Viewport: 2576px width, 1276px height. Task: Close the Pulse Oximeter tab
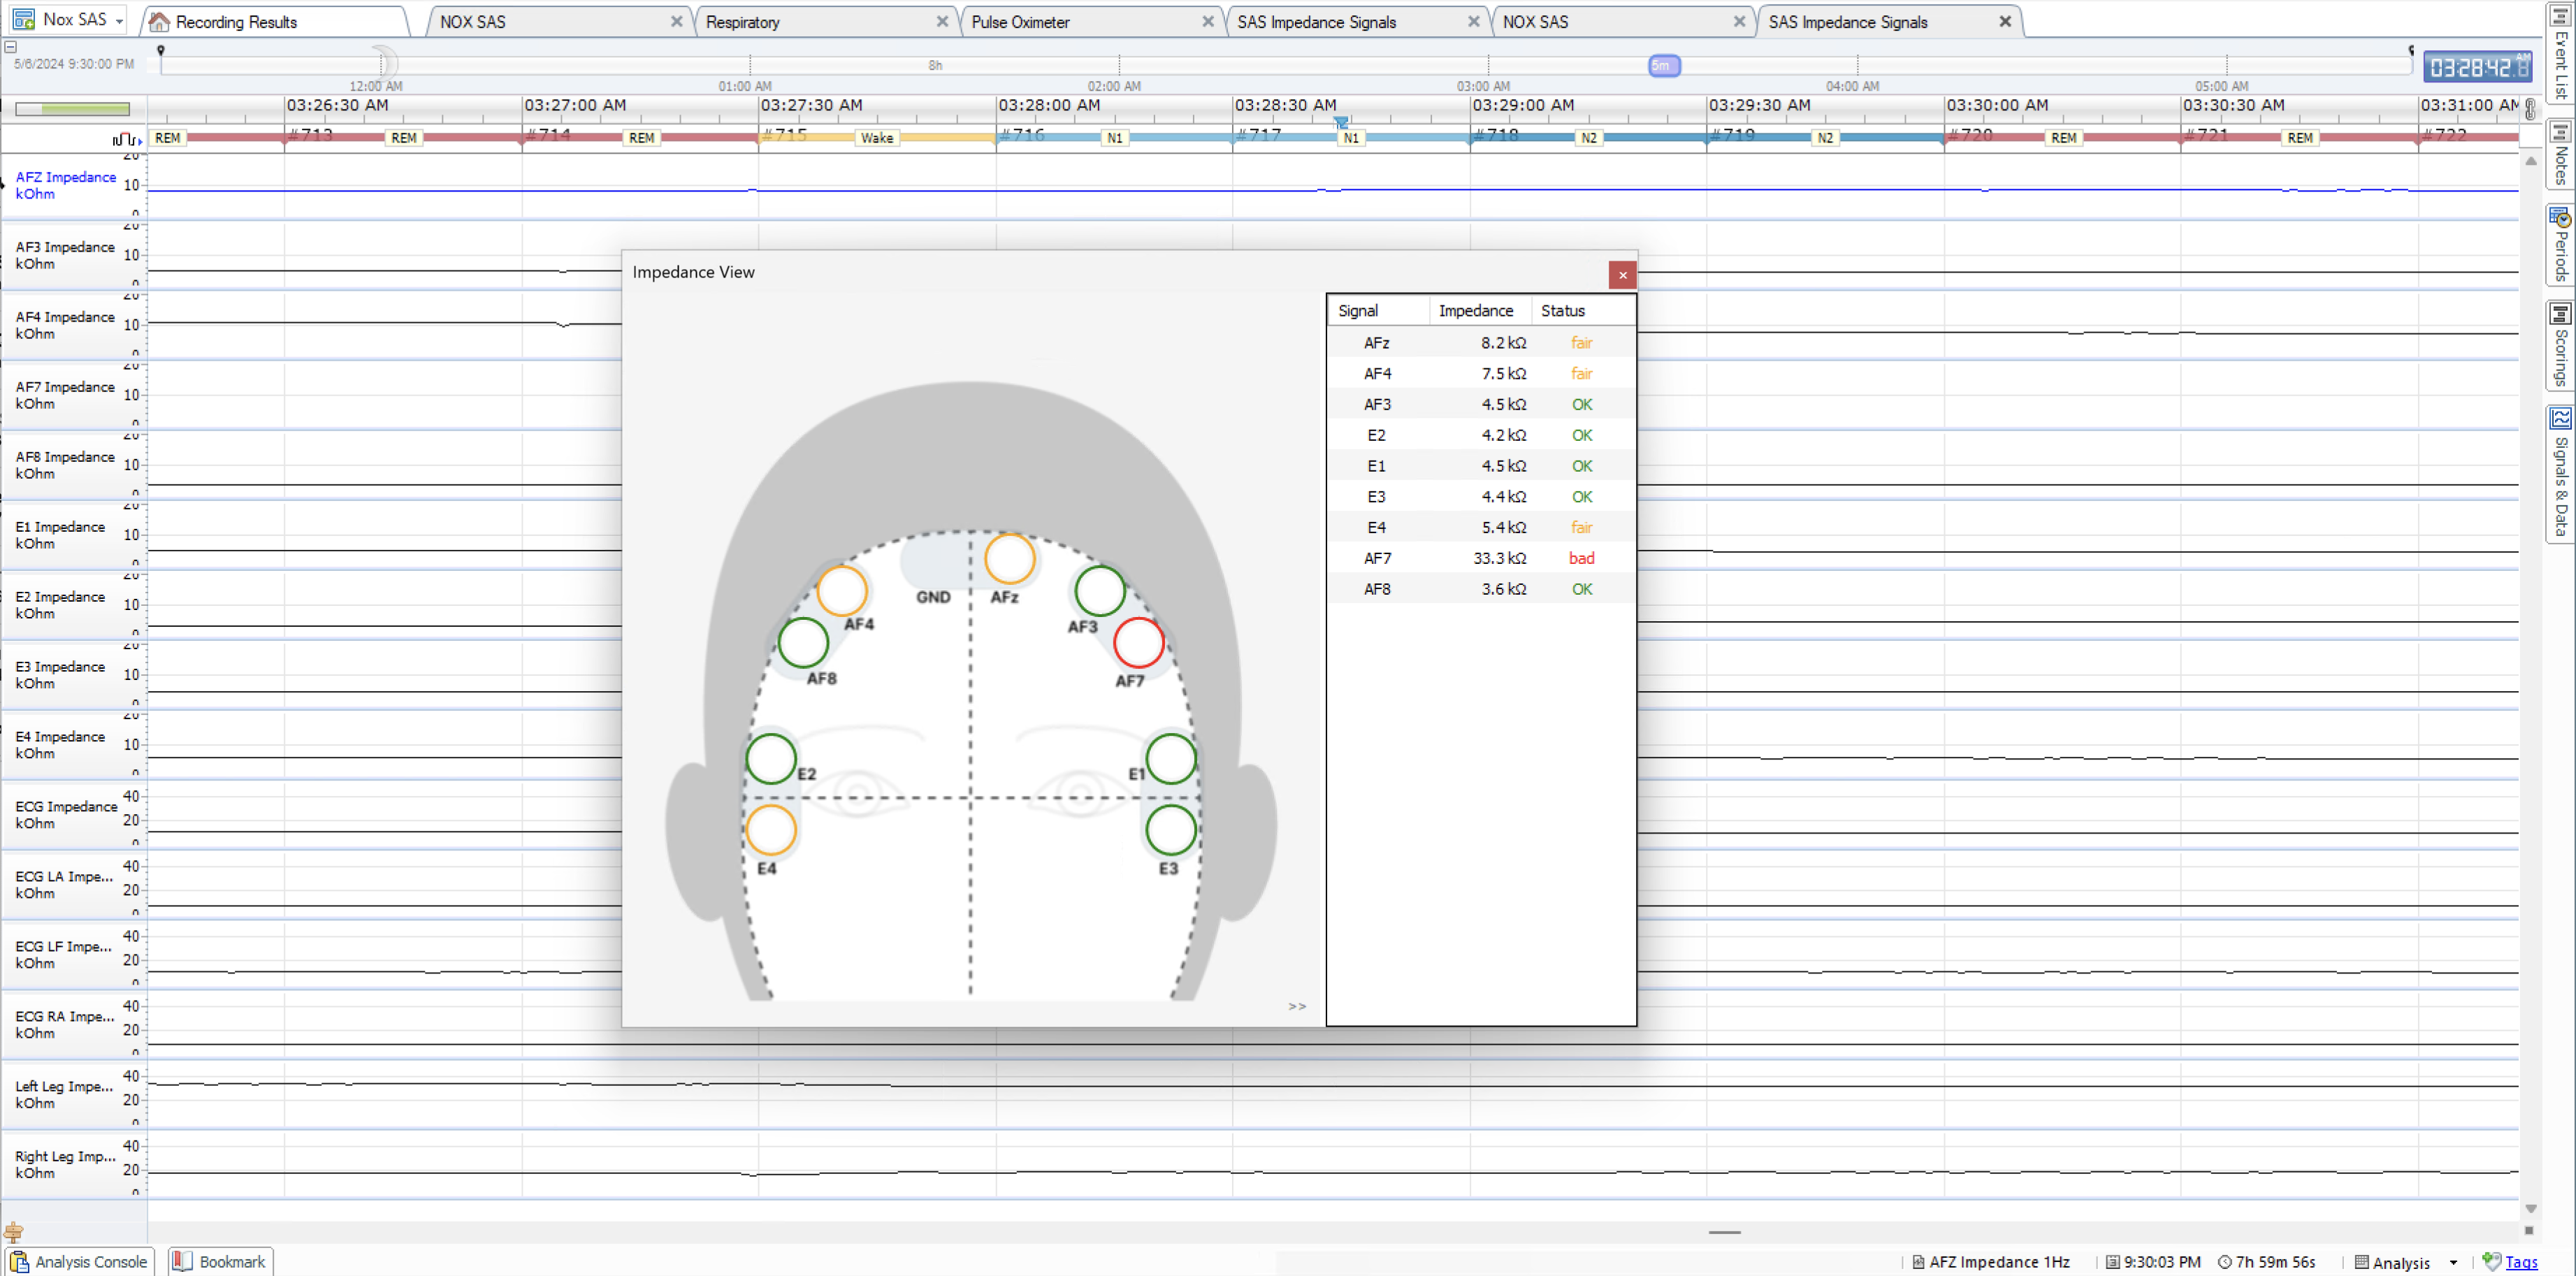coord(1208,21)
